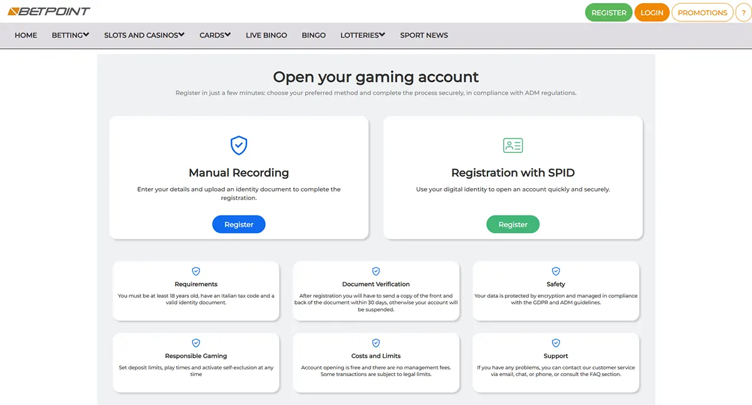Viewport: 752px width, 405px height.
Task: Click the shield icon above Document Verification
Action: pyautogui.click(x=376, y=271)
